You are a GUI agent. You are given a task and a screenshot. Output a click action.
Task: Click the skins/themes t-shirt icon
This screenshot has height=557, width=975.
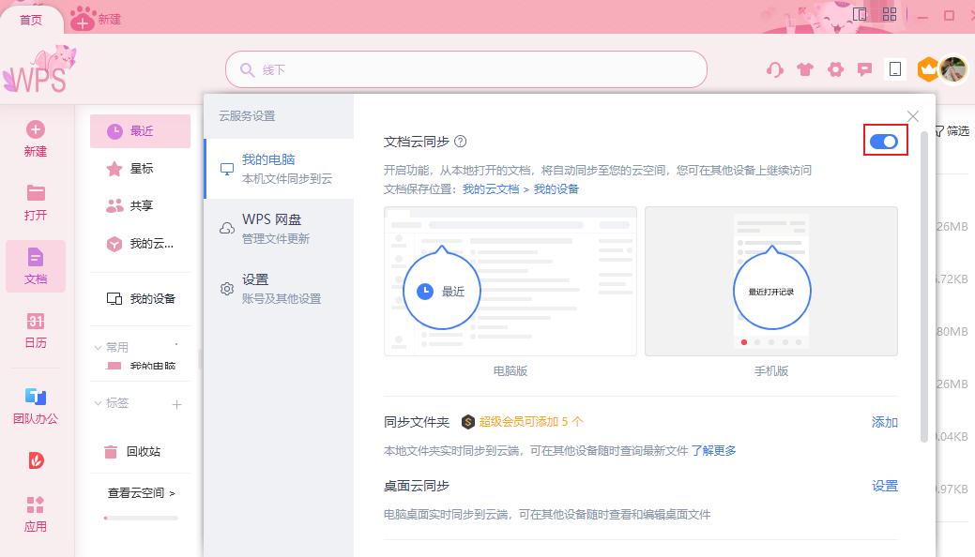tap(804, 69)
